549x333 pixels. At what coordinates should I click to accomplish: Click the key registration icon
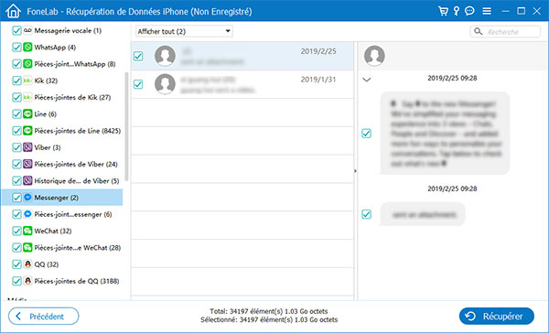(x=457, y=11)
